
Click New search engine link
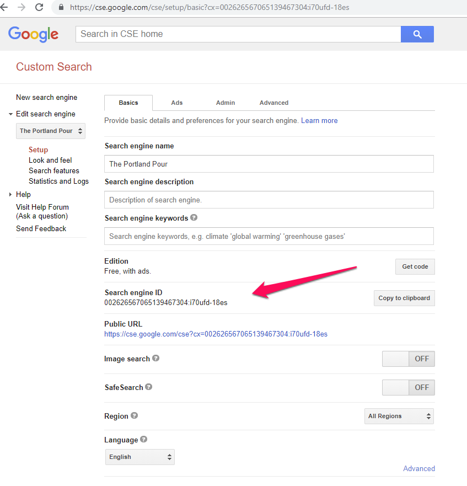(46, 97)
